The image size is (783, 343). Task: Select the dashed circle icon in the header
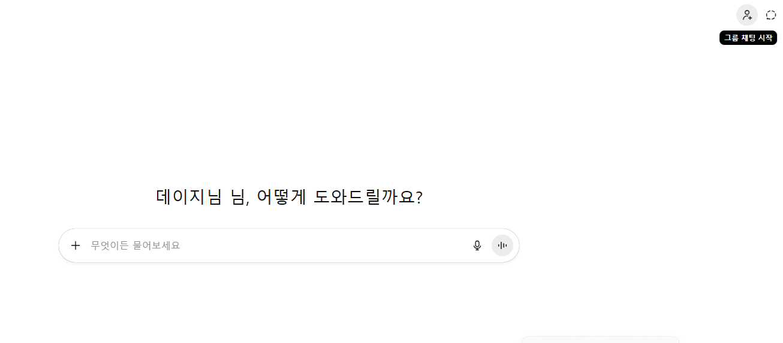click(x=771, y=15)
